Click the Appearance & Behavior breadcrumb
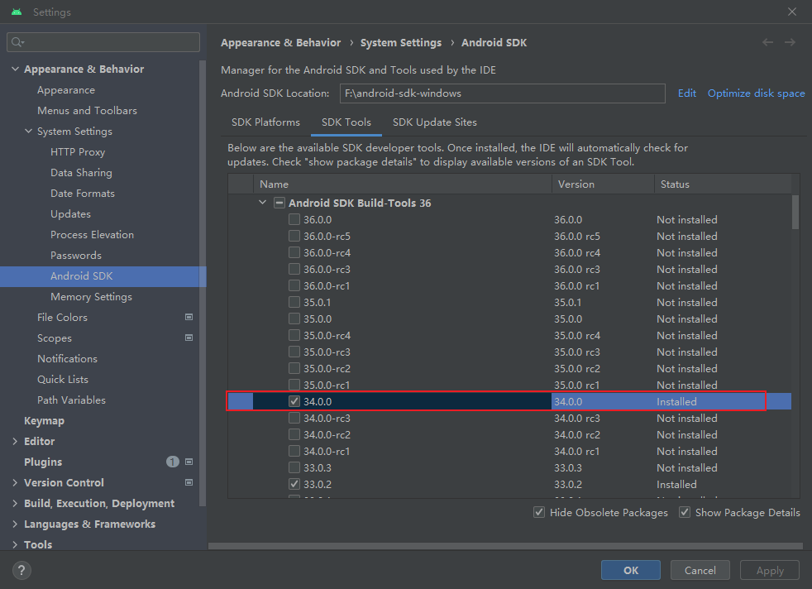This screenshot has height=589, width=812. [x=280, y=42]
